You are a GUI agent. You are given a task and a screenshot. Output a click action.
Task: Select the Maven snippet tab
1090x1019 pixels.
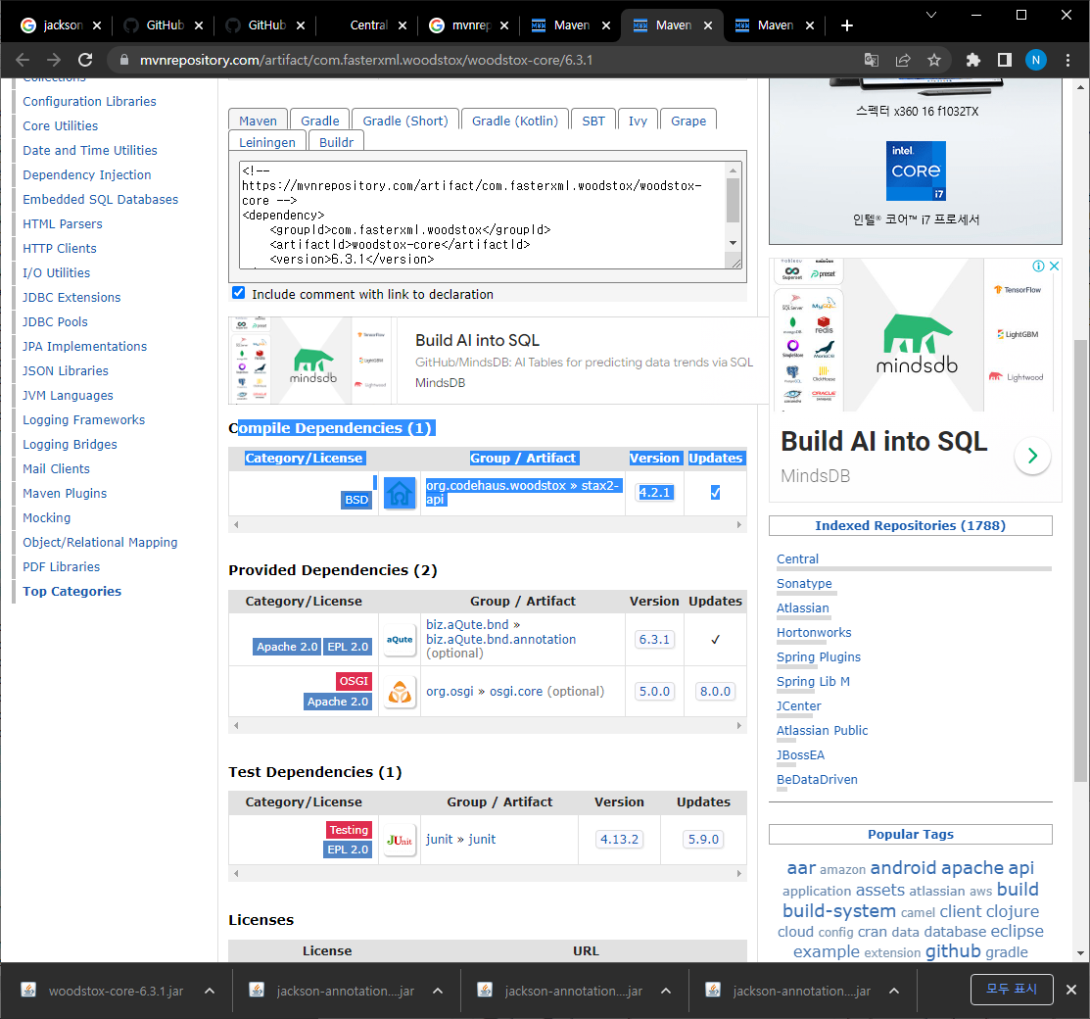point(258,121)
